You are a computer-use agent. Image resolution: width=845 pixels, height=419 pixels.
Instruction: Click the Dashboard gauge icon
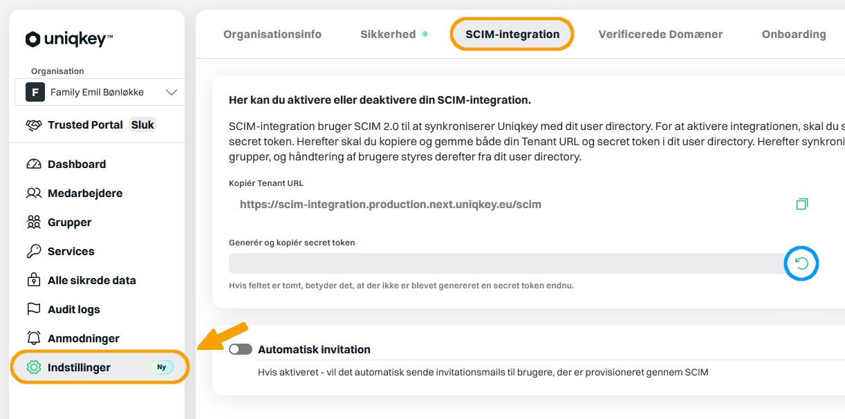(34, 165)
